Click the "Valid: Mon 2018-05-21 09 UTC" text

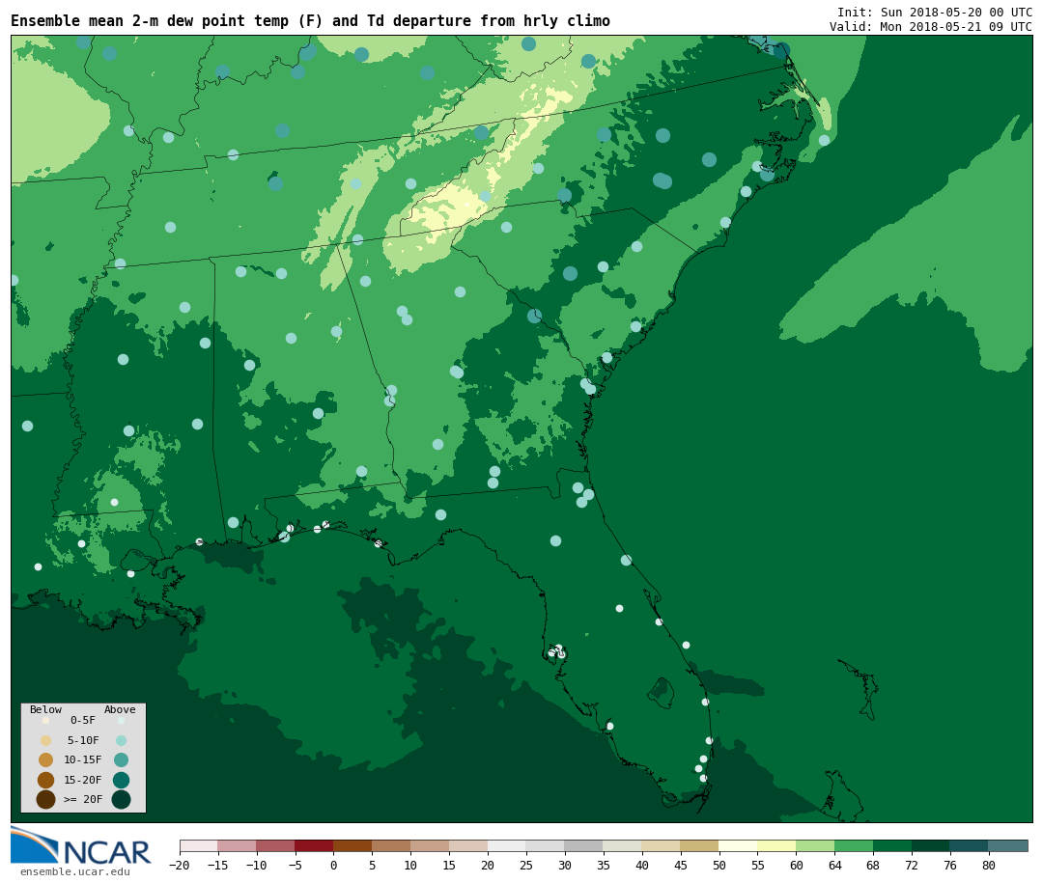click(x=931, y=27)
